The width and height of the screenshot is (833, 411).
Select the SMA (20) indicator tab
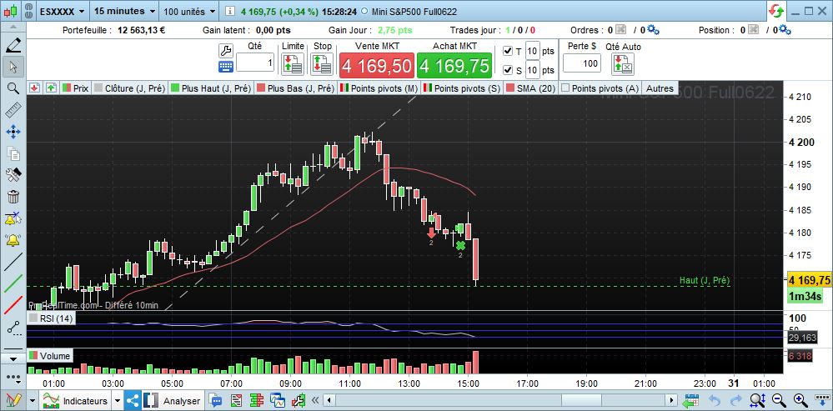point(530,88)
